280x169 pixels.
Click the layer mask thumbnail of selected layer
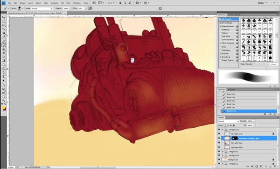pos(235,138)
